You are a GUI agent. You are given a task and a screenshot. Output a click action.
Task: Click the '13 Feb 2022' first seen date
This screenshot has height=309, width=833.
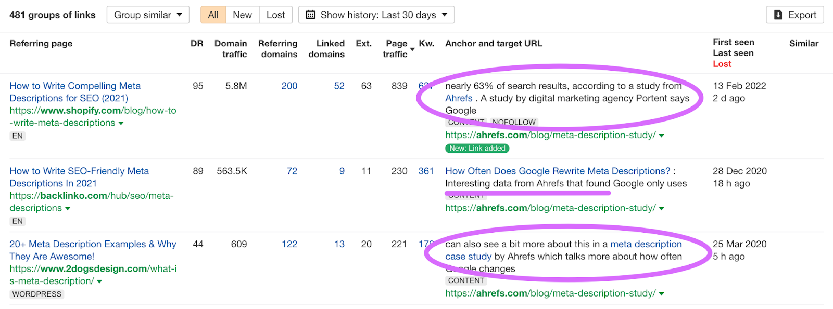point(739,86)
